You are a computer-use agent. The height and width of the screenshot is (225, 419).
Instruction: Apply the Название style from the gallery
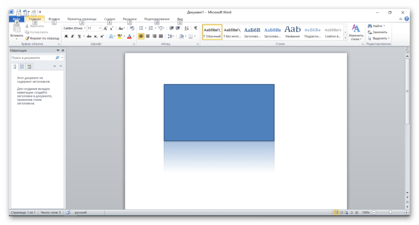[292, 32]
